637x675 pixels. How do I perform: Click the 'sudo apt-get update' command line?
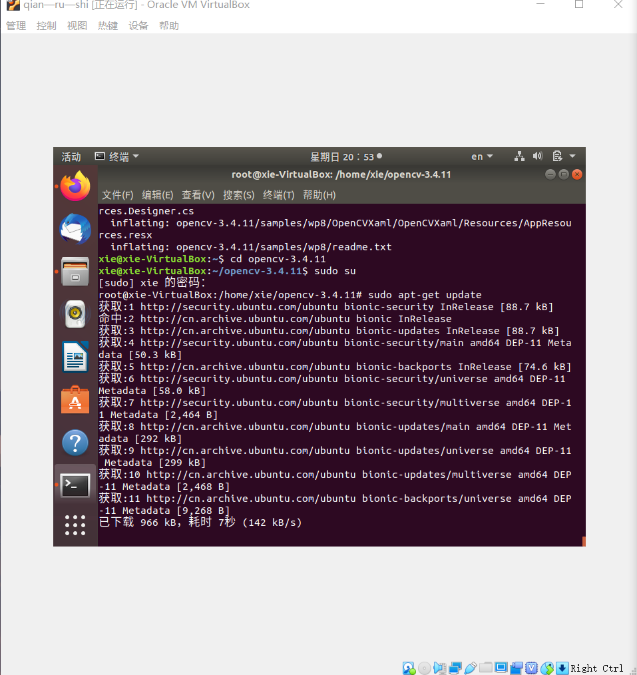[290, 295]
